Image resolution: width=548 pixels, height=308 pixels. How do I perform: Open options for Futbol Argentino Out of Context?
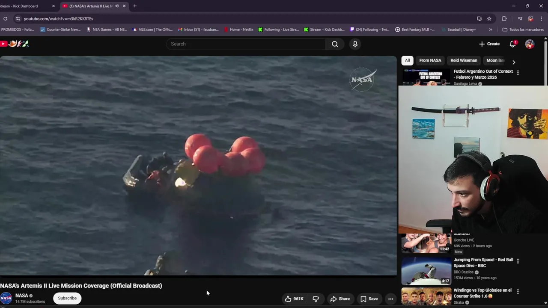(x=518, y=73)
